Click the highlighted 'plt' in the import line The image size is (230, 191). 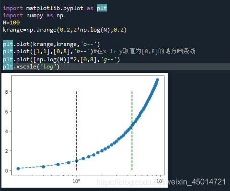point(102,8)
